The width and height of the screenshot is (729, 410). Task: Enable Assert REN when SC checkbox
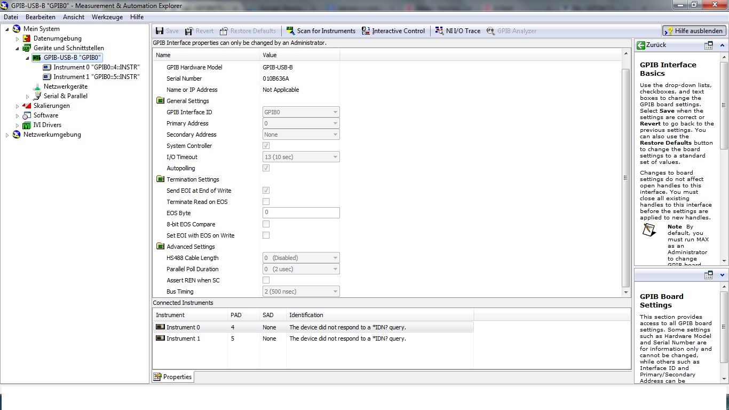coord(266,280)
